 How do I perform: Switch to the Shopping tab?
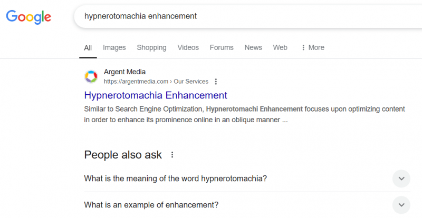pos(151,47)
